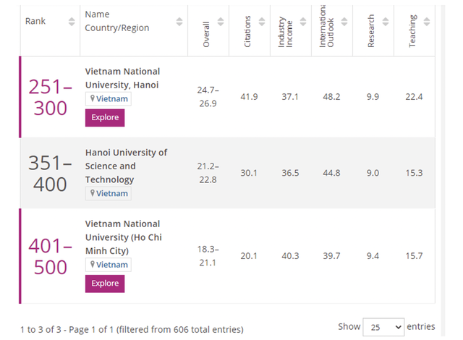Sort by Name Country/Region arrows icon
The image size is (463, 340).
tap(179, 22)
